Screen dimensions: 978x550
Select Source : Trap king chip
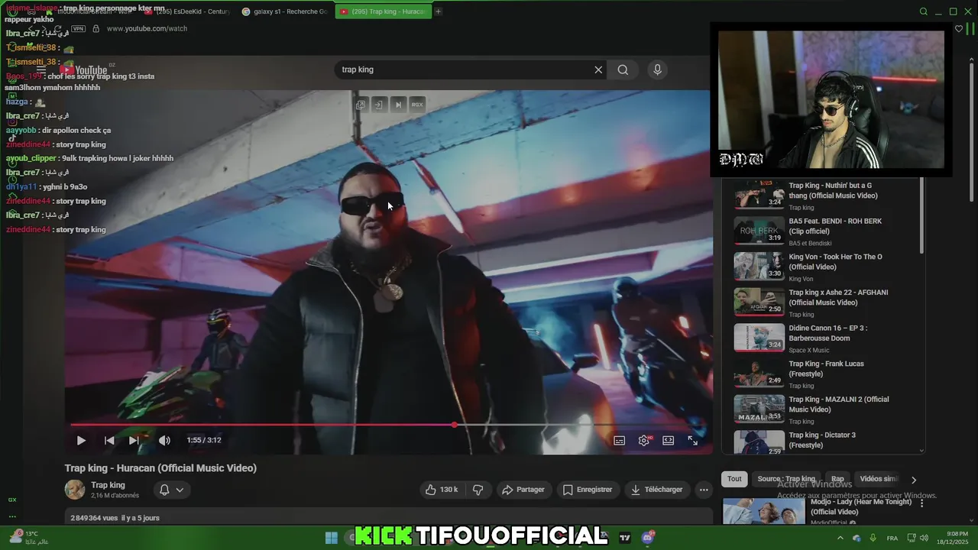pos(786,479)
